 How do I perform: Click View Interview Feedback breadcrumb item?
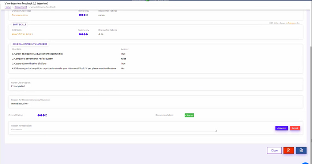(x=43, y=7)
